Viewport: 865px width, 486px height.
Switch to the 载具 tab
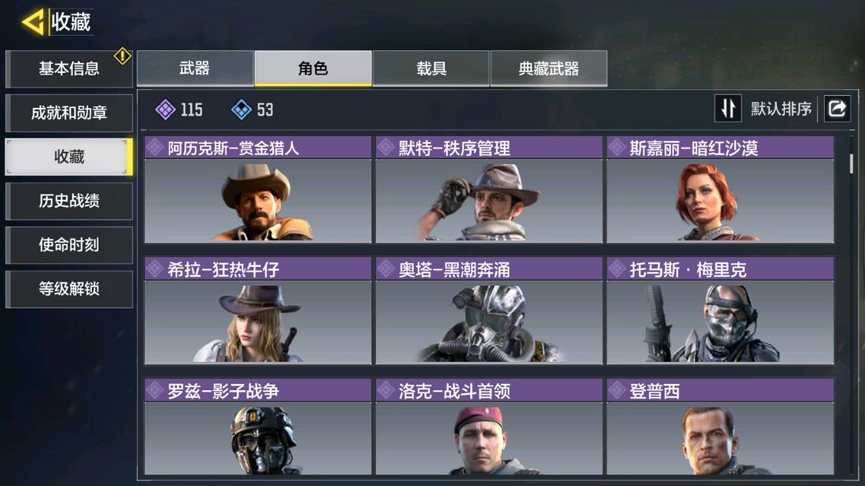(431, 68)
